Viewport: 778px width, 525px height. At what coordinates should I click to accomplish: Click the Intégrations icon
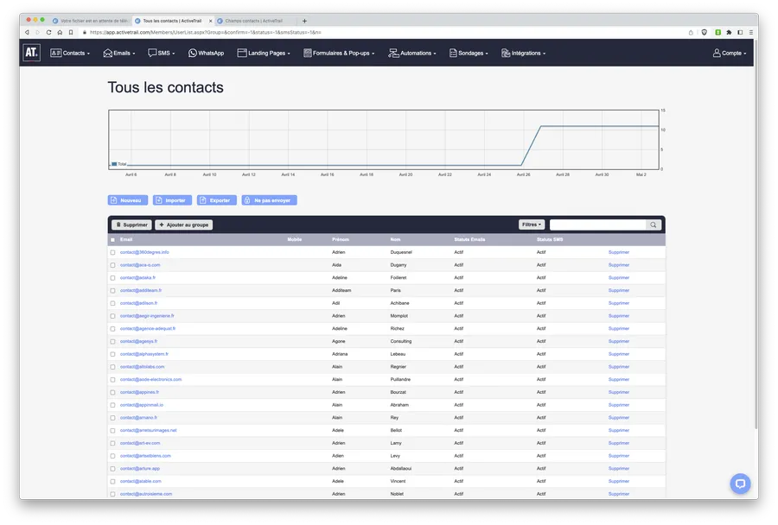506,53
